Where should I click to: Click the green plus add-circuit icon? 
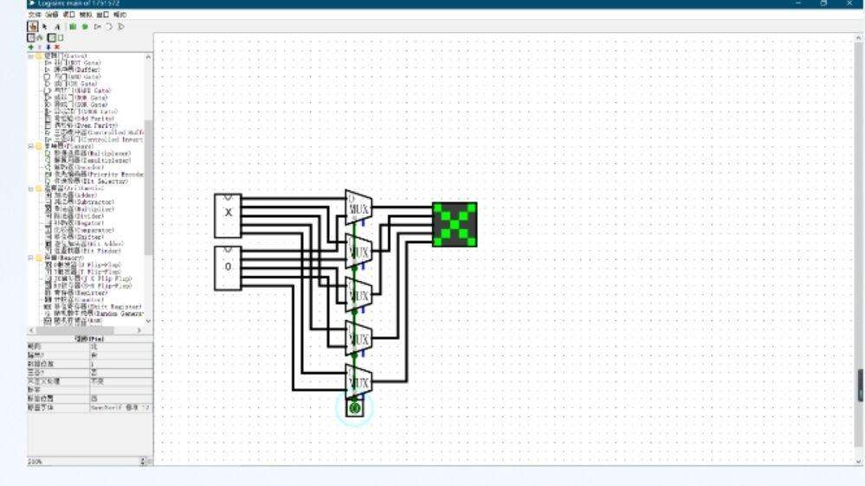pos(31,47)
